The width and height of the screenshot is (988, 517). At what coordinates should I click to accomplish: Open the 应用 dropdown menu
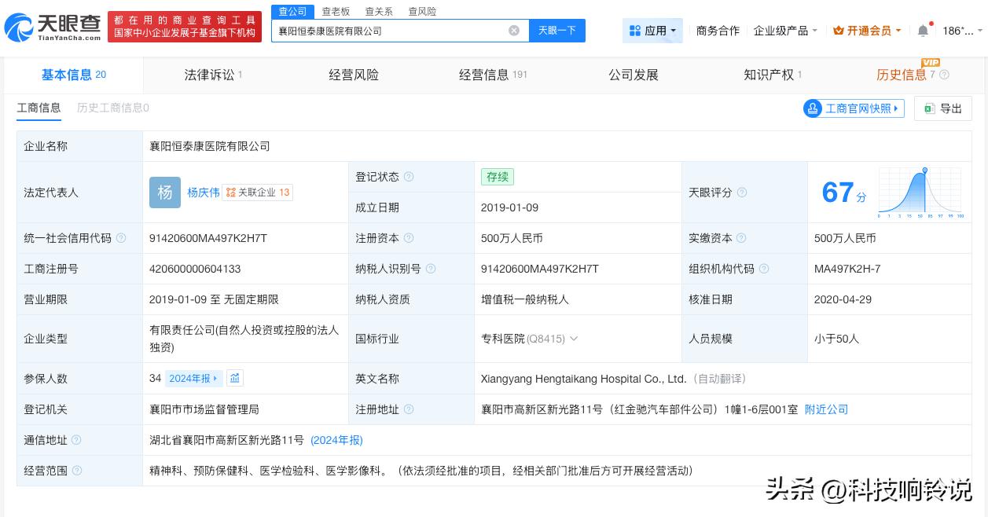coord(654,30)
